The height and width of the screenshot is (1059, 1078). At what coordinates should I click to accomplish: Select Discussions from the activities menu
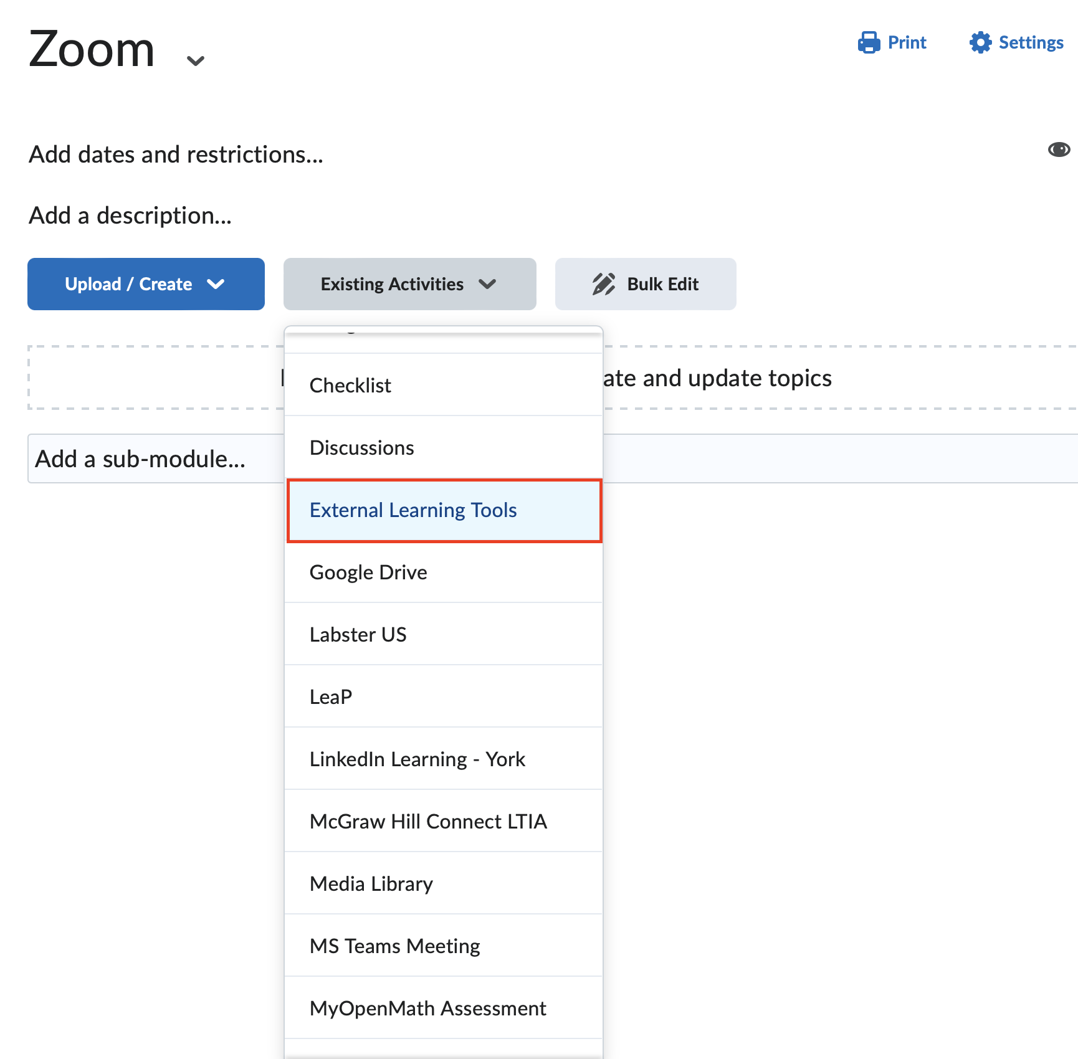click(444, 447)
